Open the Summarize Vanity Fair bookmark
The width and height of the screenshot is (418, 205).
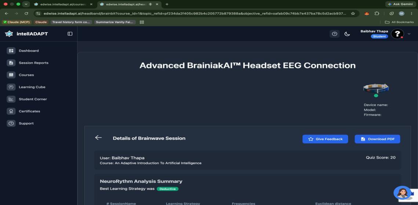tap(115, 22)
